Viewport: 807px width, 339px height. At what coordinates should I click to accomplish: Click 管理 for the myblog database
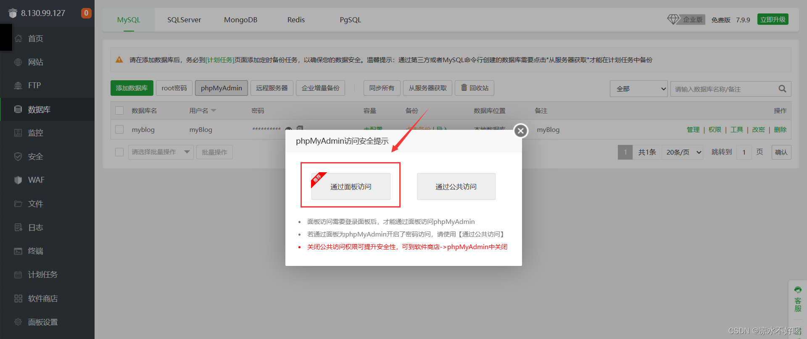[693, 129]
